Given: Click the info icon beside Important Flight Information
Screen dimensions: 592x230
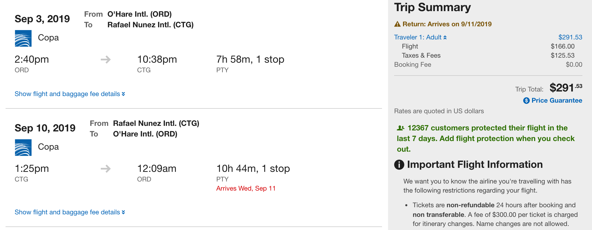Looking at the screenshot, I should click(x=399, y=165).
